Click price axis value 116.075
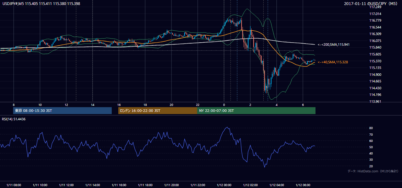The image size is (402, 188). 375,41
